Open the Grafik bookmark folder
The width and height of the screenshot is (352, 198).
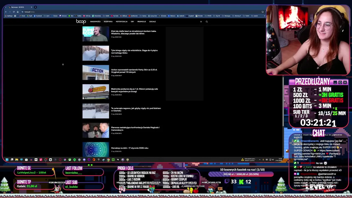106,16
